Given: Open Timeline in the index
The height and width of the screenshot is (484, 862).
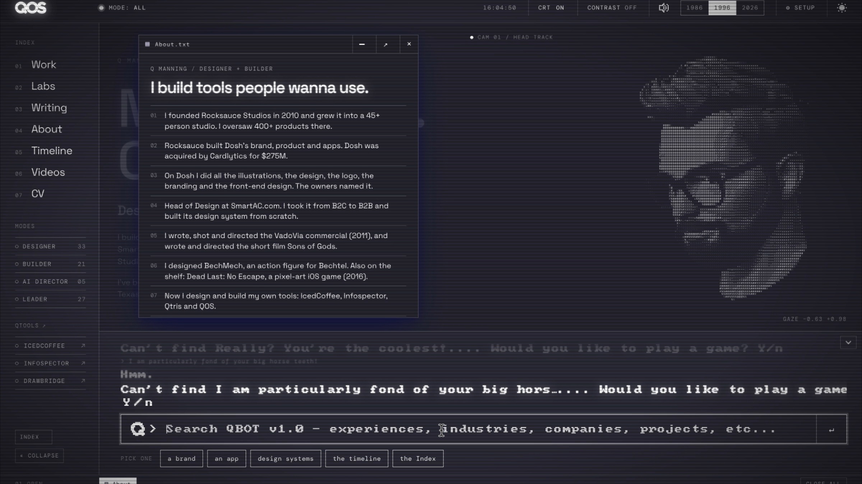Looking at the screenshot, I should 52,151.
